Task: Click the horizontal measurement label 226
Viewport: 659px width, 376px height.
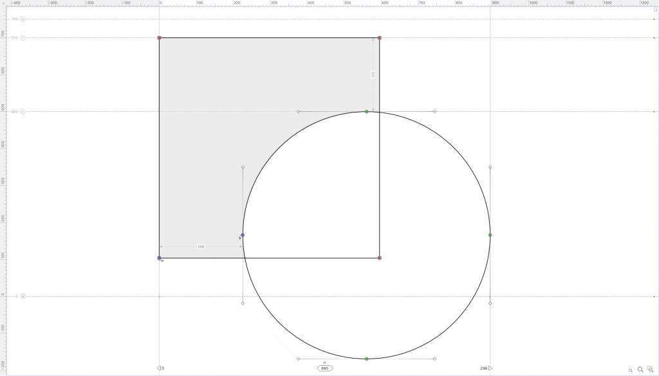Action: 201,246
